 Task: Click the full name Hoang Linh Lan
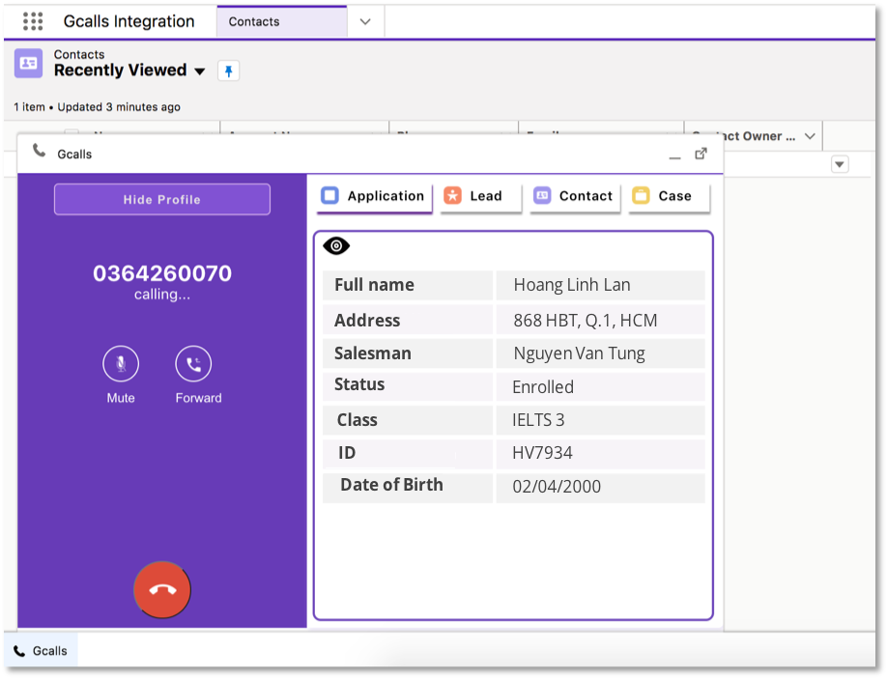(572, 285)
